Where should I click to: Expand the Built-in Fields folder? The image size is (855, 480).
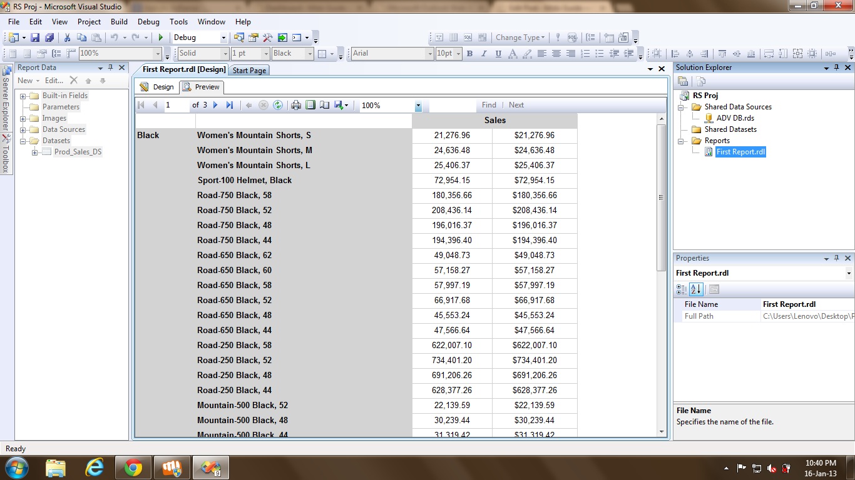[x=23, y=96]
